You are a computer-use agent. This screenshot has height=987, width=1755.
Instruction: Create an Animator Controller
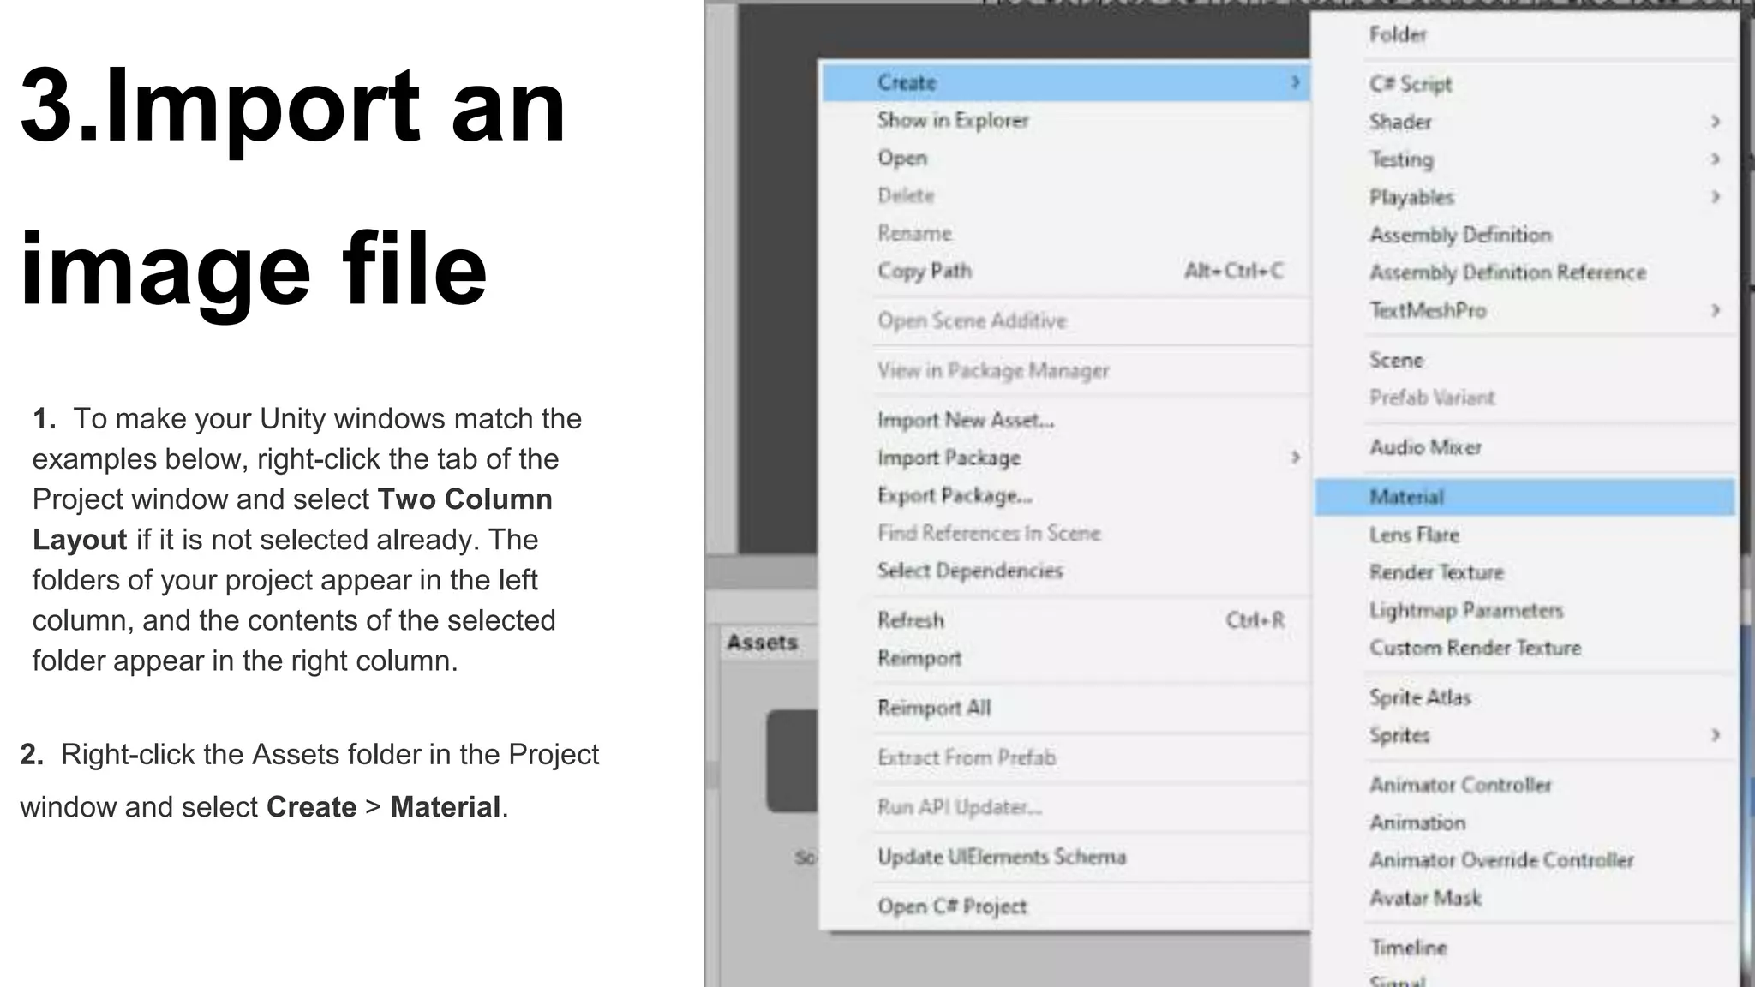coord(1525,785)
